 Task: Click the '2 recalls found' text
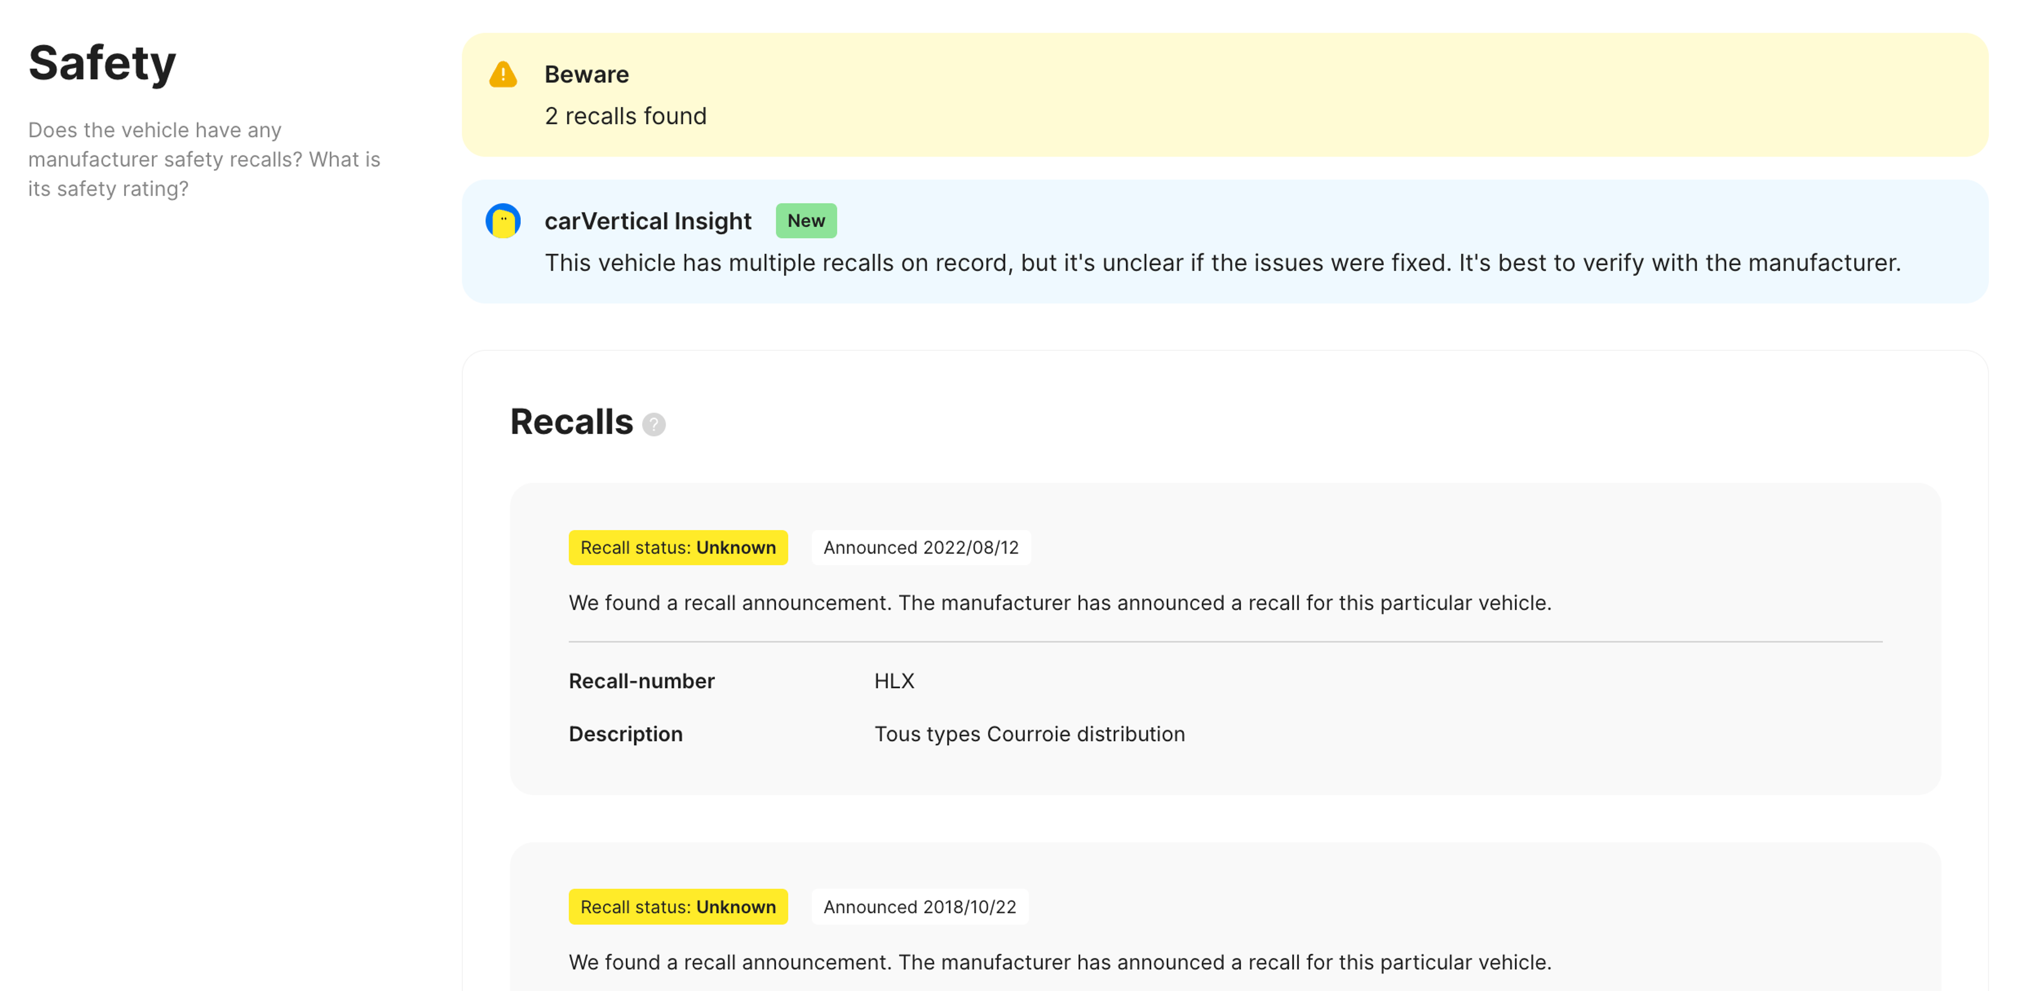[x=625, y=116]
